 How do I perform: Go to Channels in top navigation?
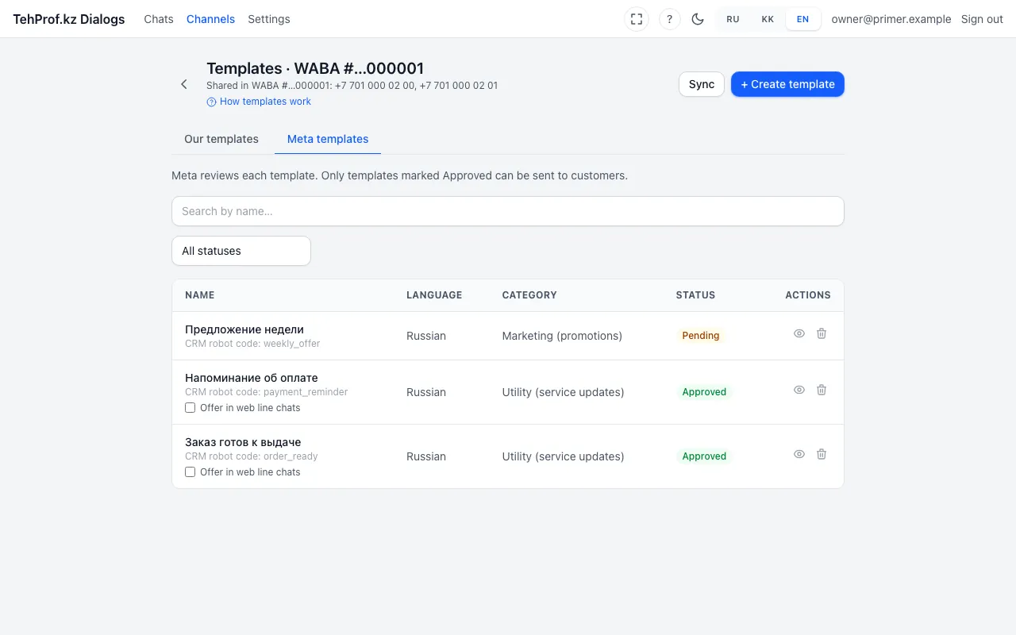point(210,19)
